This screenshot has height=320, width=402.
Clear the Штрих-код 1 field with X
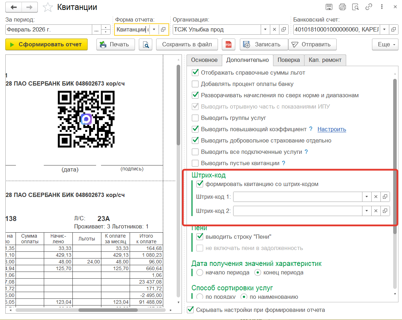pos(376,197)
